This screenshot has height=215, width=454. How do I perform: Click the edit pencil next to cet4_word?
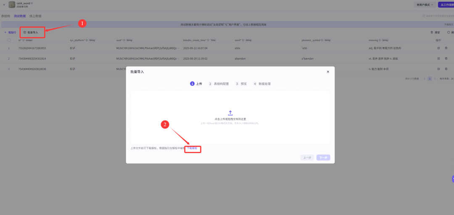[32, 3]
